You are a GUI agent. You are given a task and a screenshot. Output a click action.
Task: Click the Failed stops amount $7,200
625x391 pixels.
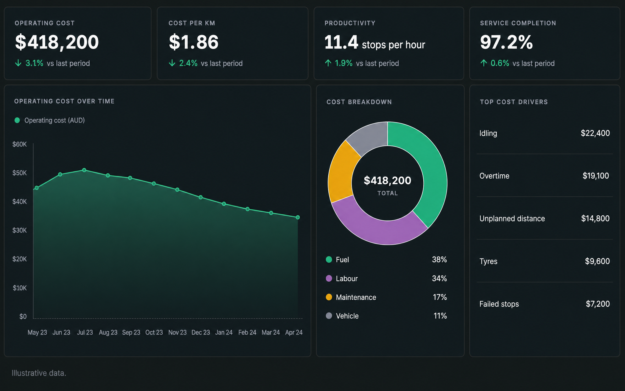[598, 304]
